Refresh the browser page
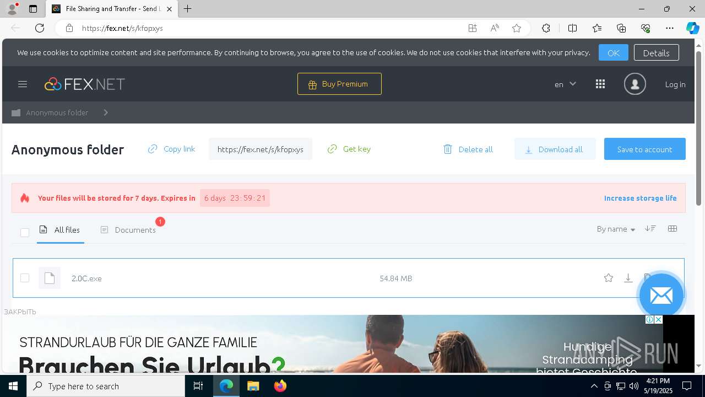705x397 pixels. click(40, 28)
